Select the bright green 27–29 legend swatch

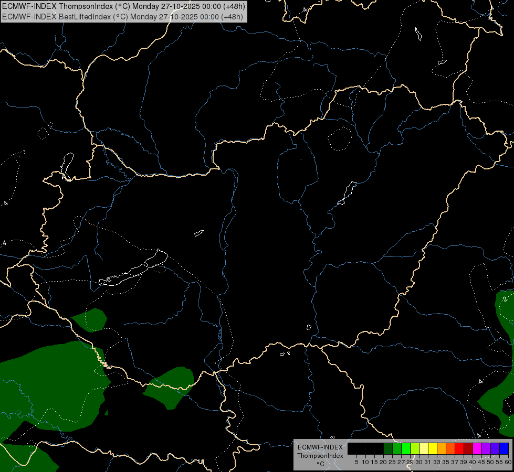click(x=406, y=448)
